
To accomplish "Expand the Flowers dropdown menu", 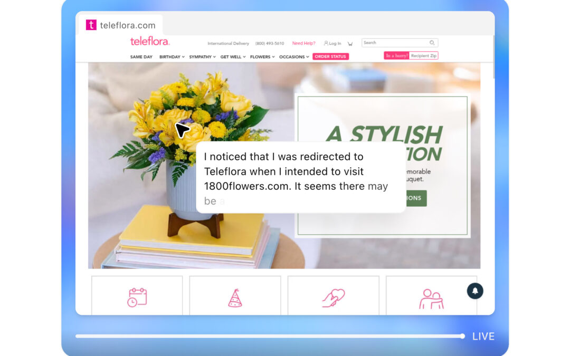I will [262, 57].
